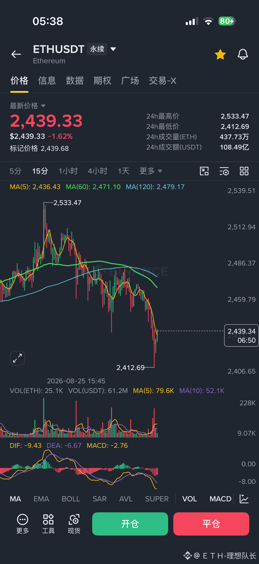This screenshot has height=564, width=259.
Task: Tap the Wi-Fi icon in status bar
Action: coord(208,21)
